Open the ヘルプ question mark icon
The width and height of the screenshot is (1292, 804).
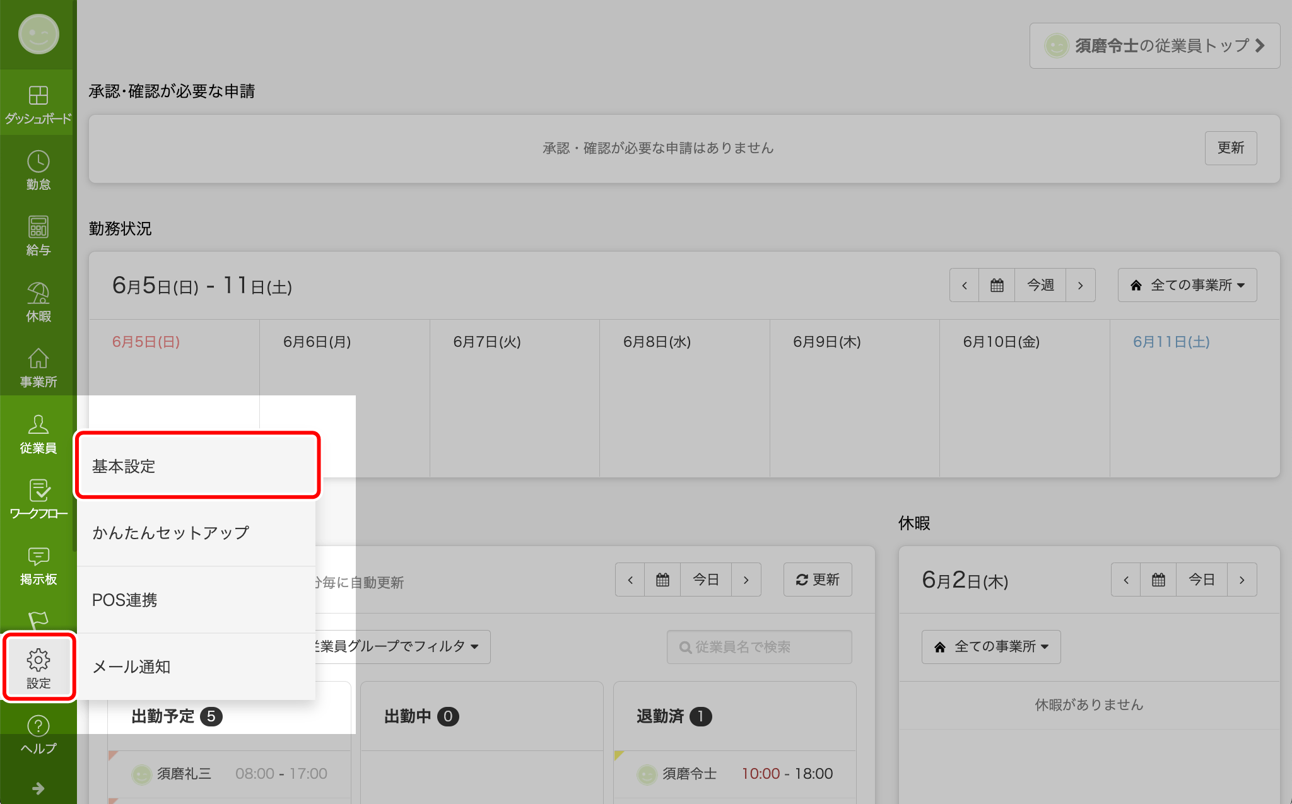[38, 735]
